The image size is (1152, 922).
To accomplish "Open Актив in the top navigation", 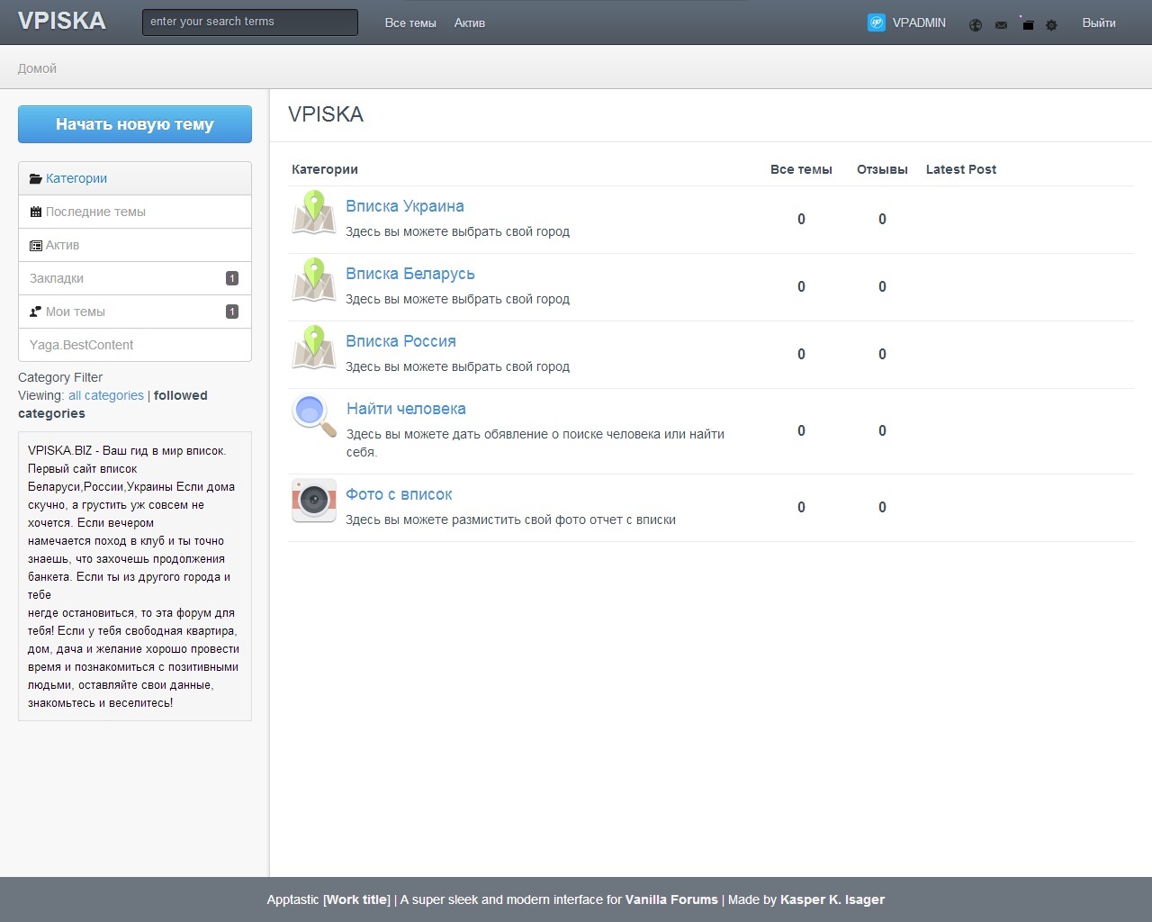I will click(x=470, y=23).
